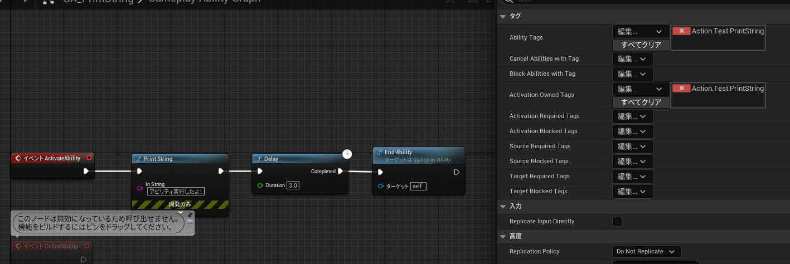Click the Duration value field 3.0
Viewport: 790px width, 264px height.
293,185
